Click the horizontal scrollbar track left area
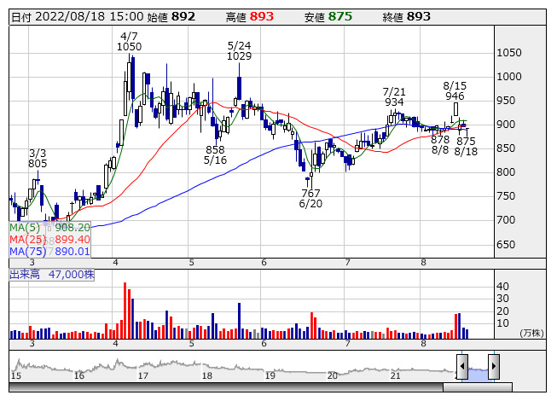The width and height of the screenshot is (557, 401). [x=226, y=387]
